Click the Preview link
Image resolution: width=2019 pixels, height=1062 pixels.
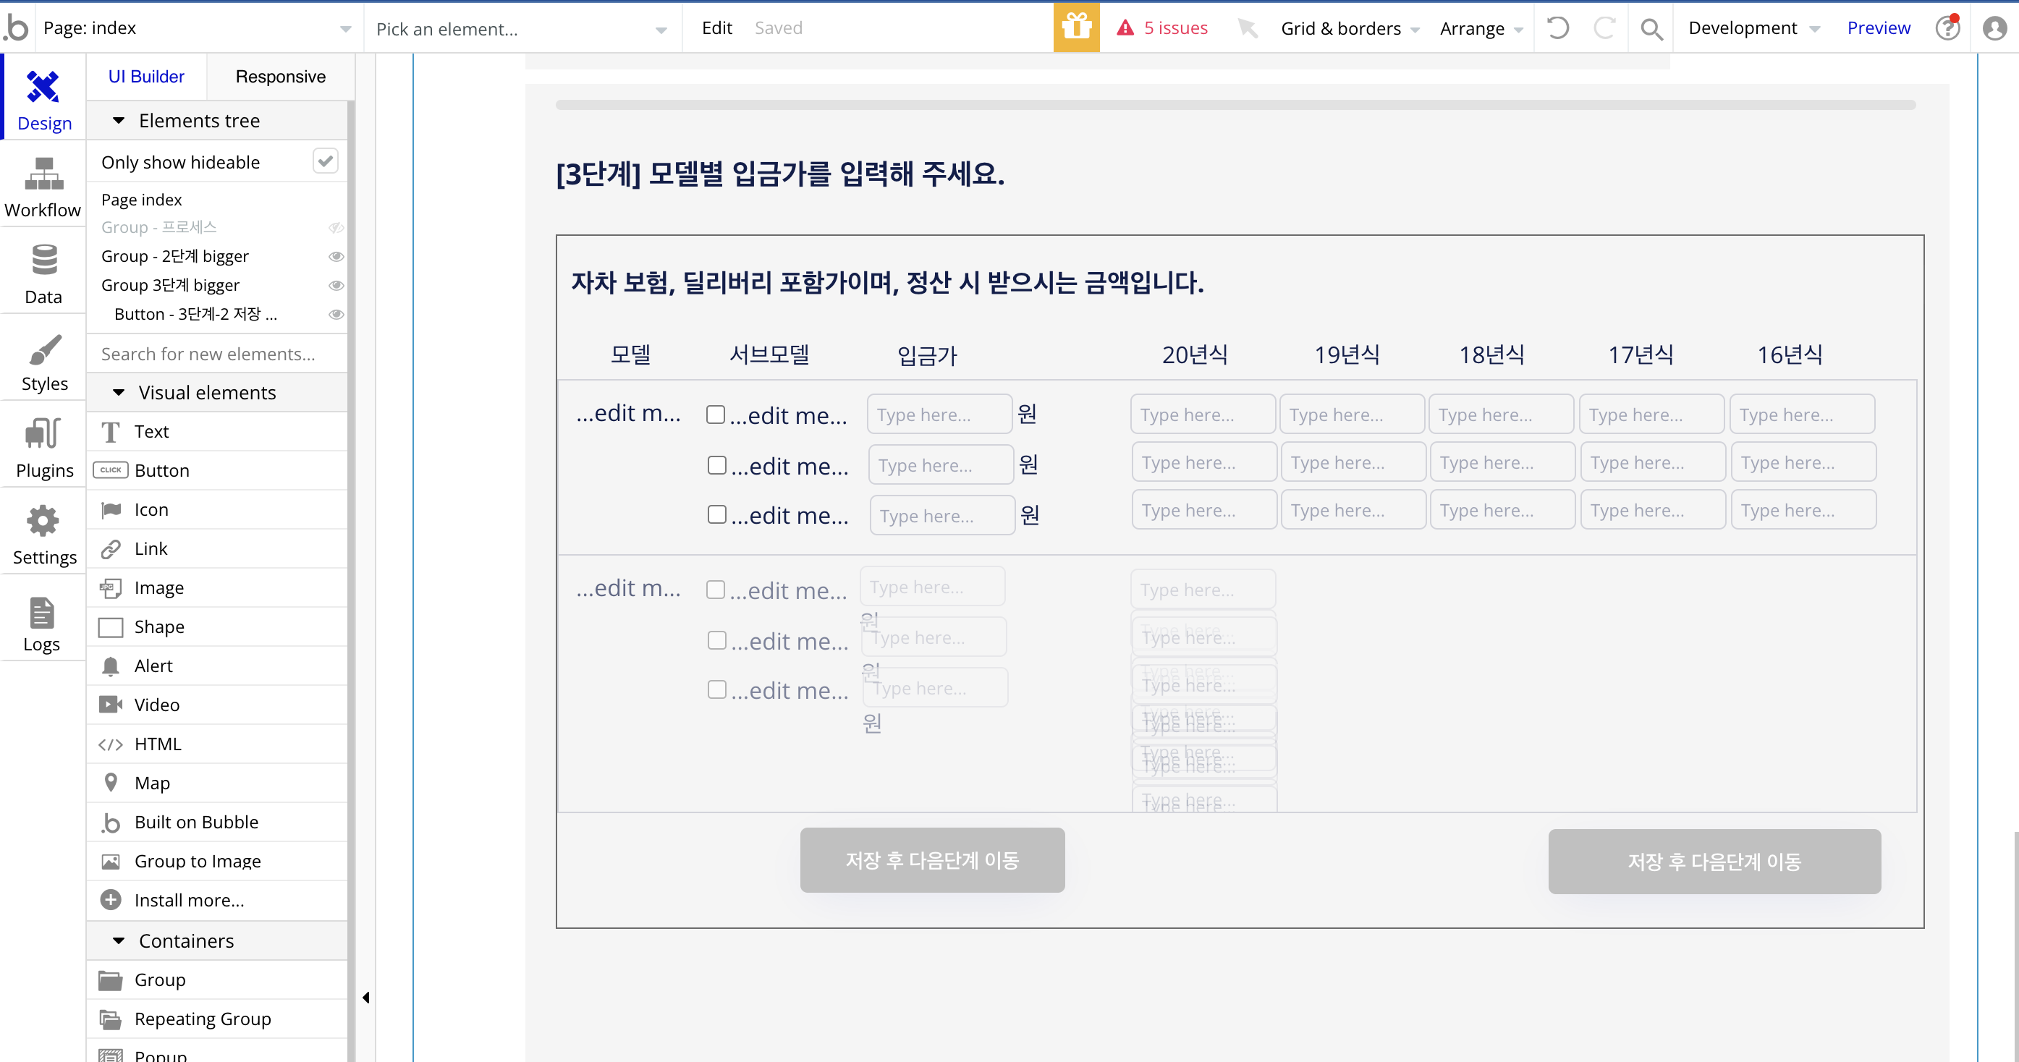[1878, 28]
